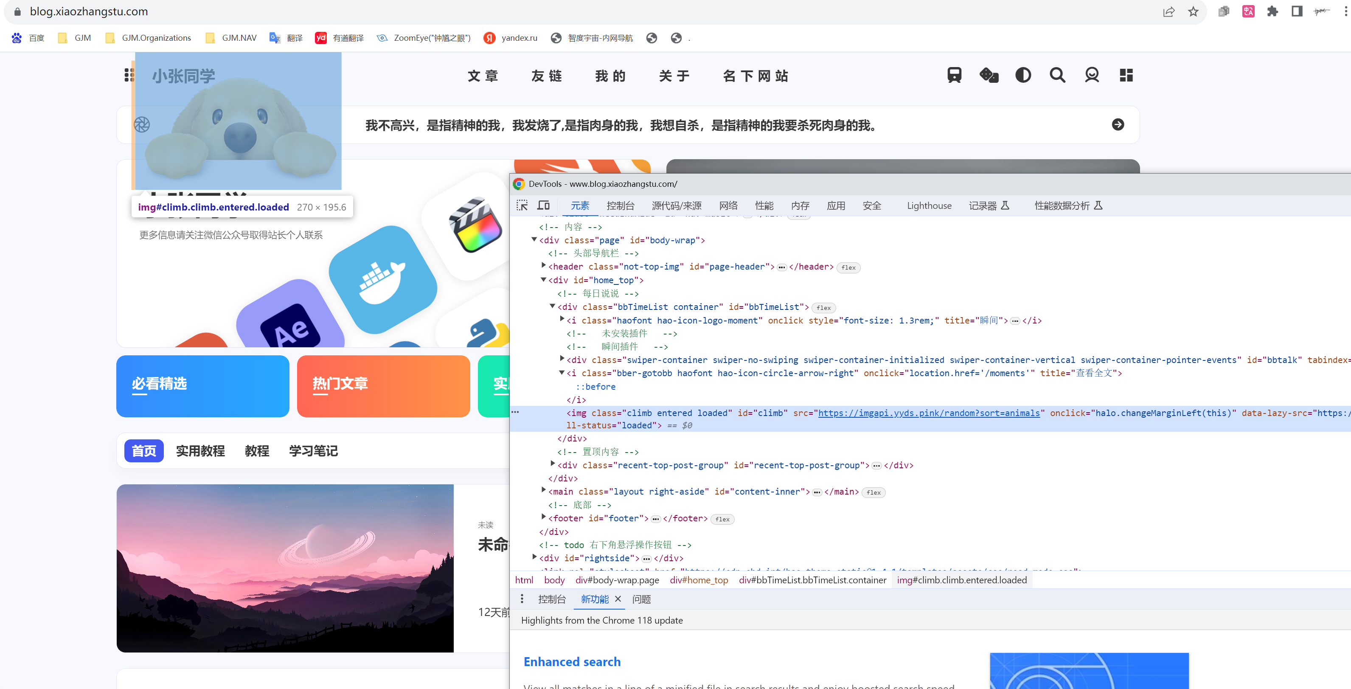
Task: Click the dice random-post icon in navbar
Action: coord(989,75)
